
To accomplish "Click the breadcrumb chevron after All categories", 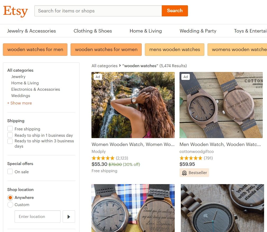I will click(x=120, y=66).
